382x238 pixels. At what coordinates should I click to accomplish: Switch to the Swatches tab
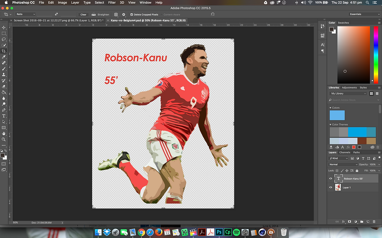coord(343,22)
